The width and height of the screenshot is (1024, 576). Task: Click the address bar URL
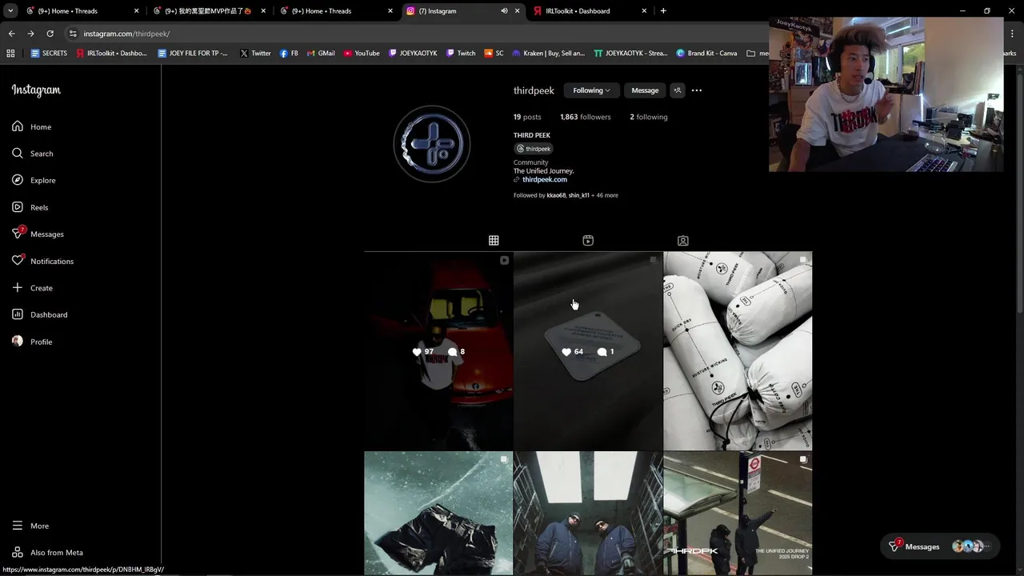126,34
